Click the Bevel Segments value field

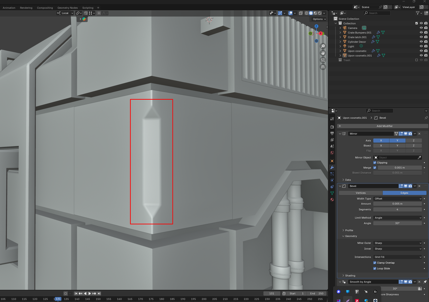click(x=397, y=209)
